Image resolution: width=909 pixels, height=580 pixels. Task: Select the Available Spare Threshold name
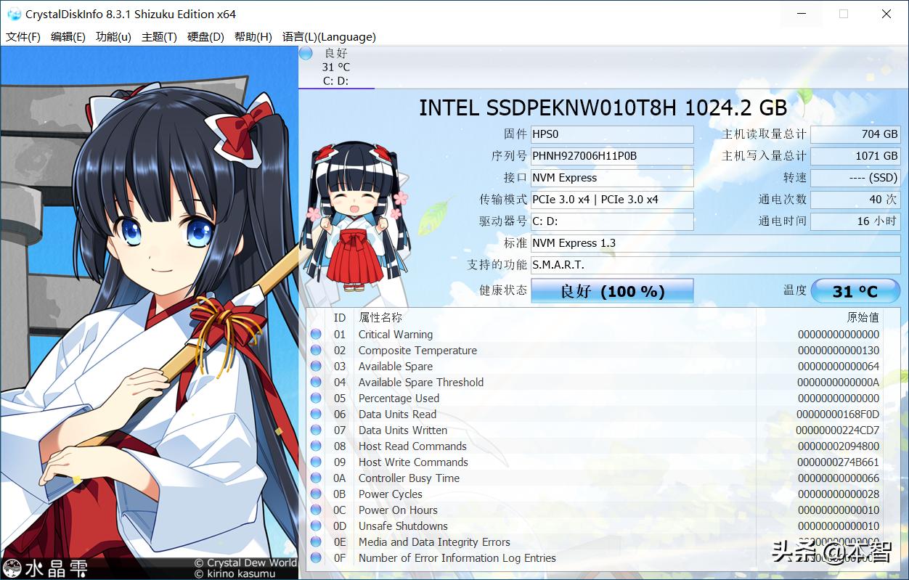[421, 383]
